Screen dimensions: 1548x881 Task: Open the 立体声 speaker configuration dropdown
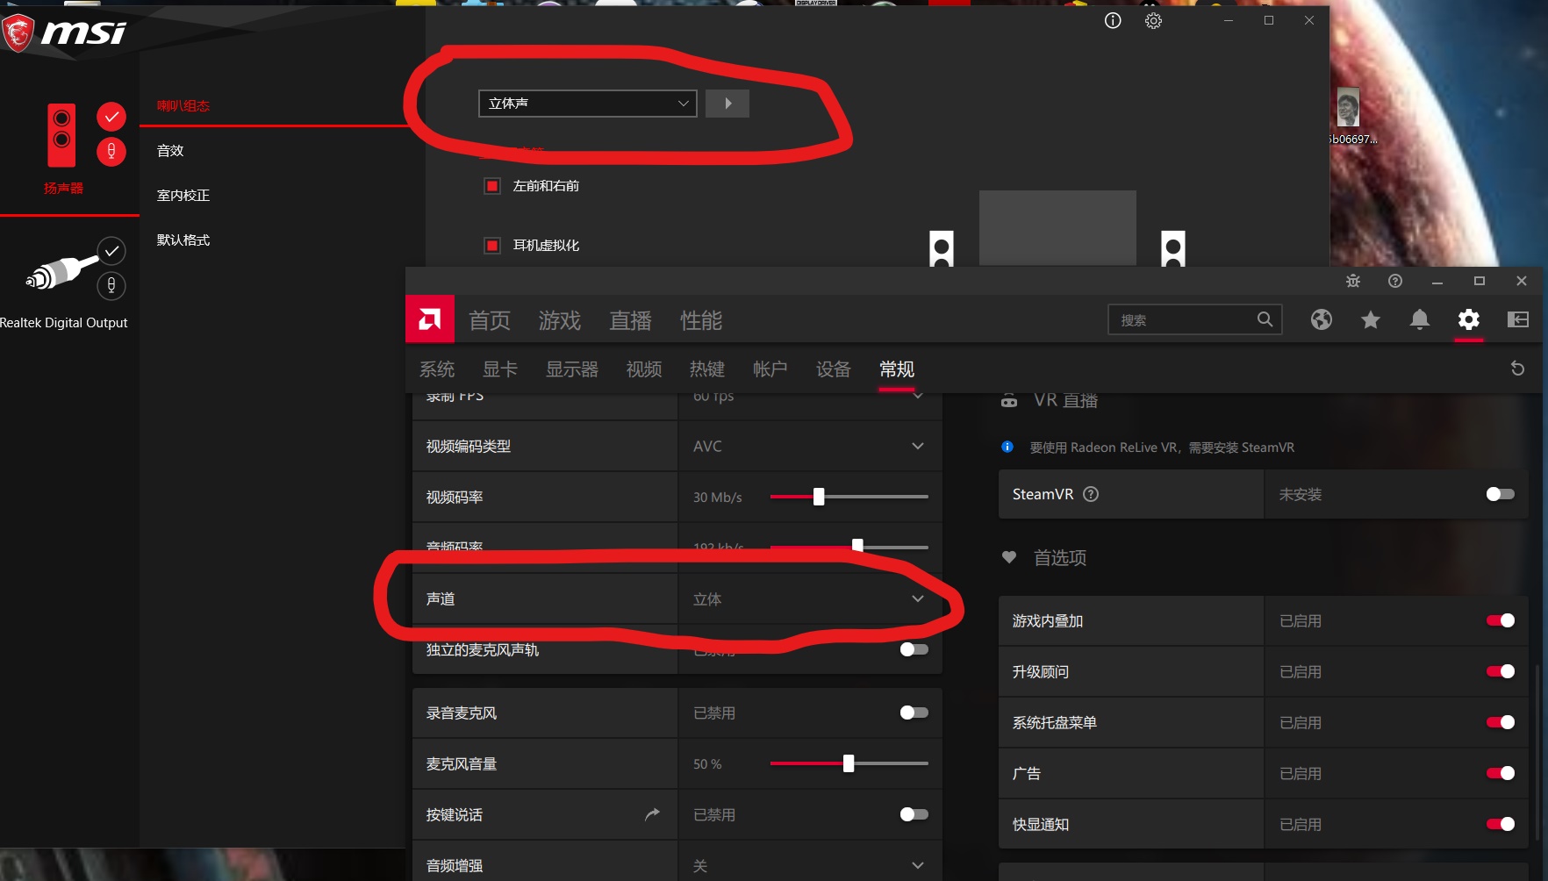coord(588,104)
